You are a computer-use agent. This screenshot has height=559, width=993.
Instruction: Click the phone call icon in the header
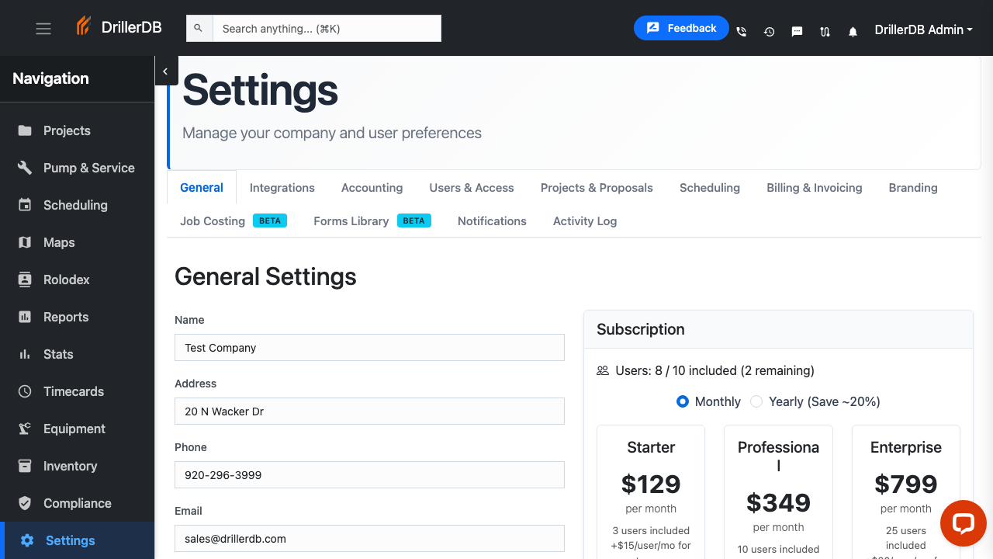pyautogui.click(x=741, y=31)
